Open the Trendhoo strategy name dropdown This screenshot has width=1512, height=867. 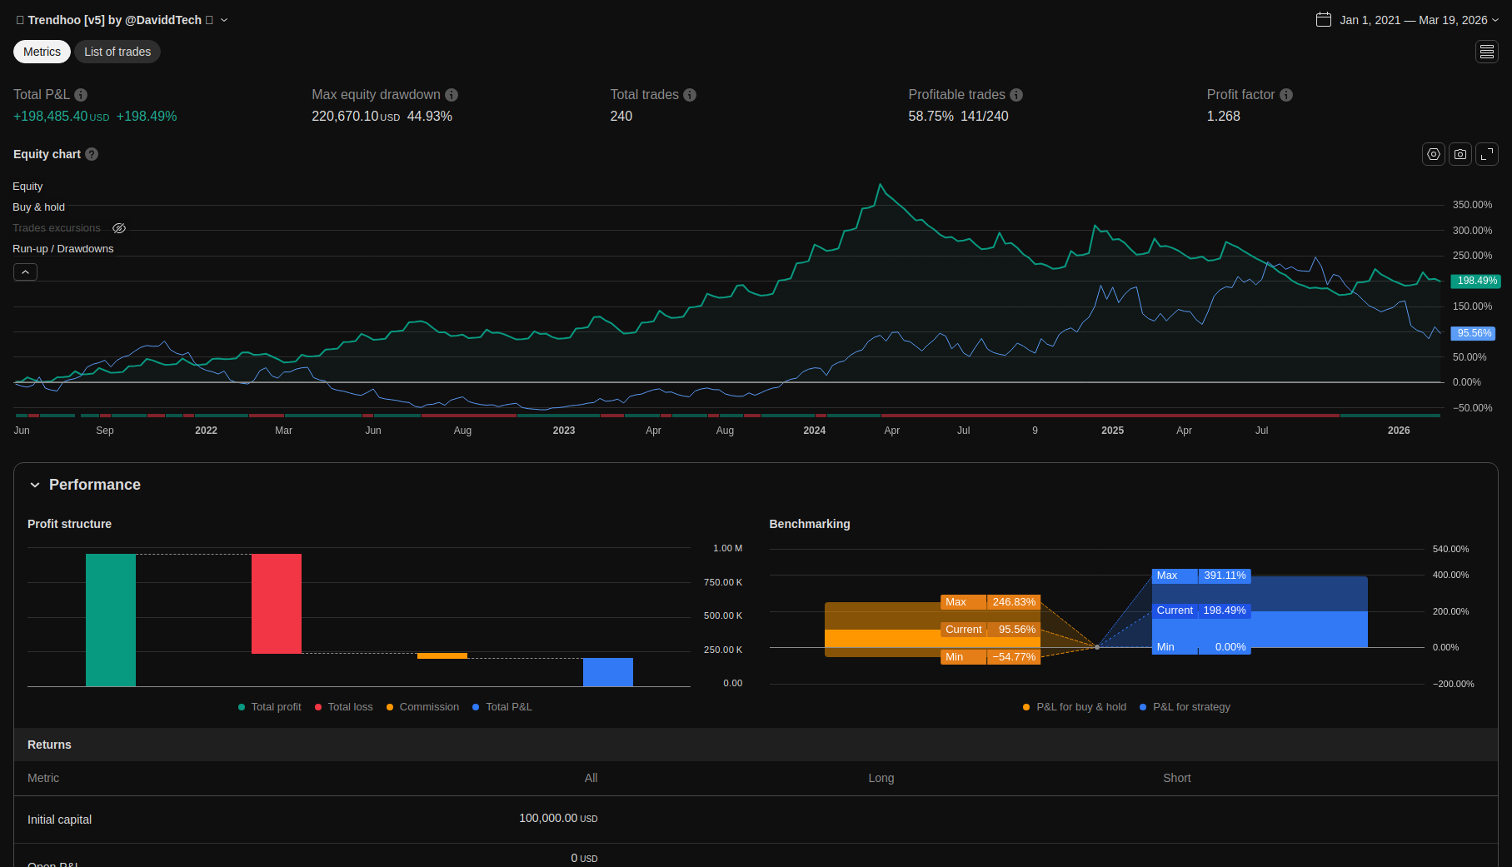click(x=224, y=20)
